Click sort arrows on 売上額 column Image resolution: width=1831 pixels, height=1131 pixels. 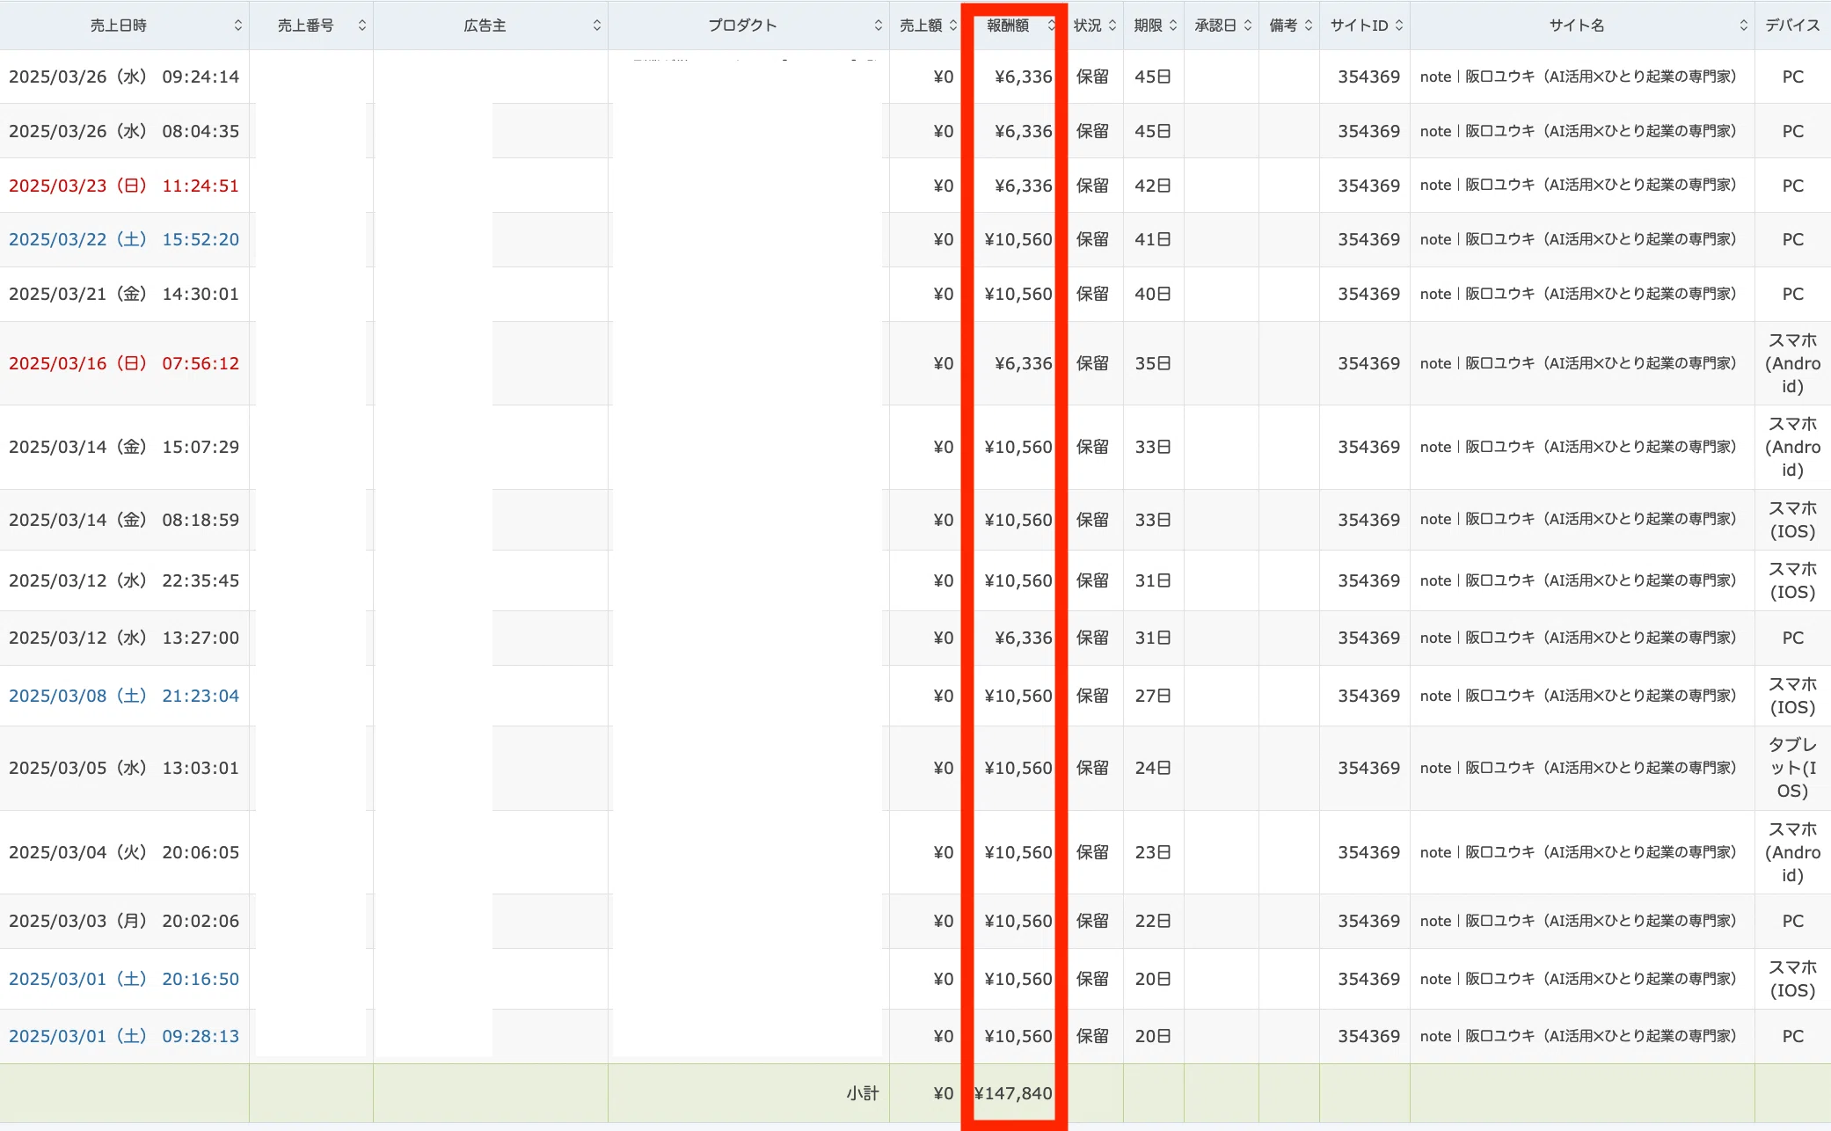(x=952, y=26)
